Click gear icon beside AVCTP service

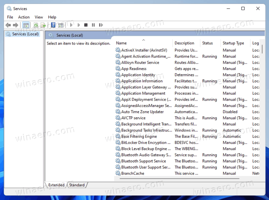click(118, 118)
